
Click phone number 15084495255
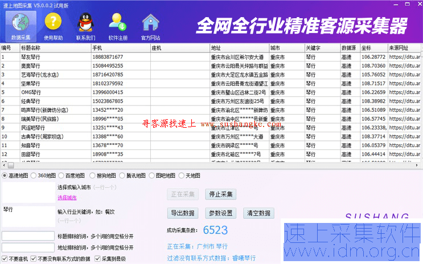108,66
